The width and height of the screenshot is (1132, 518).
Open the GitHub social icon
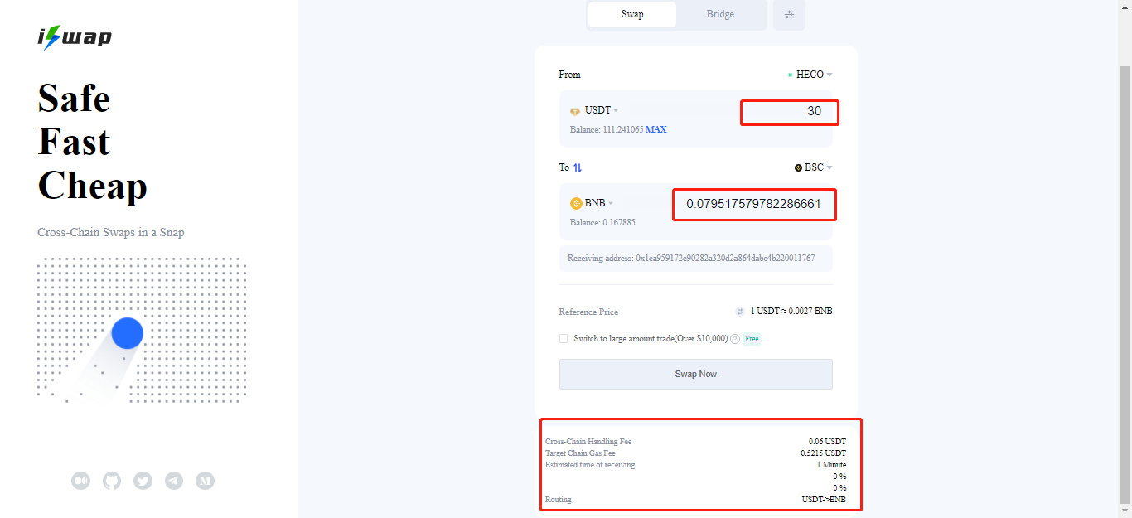[x=112, y=481]
